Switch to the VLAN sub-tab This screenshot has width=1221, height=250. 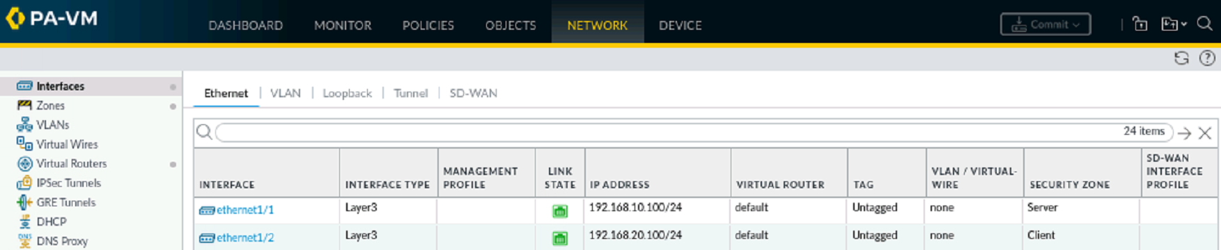(x=286, y=93)
